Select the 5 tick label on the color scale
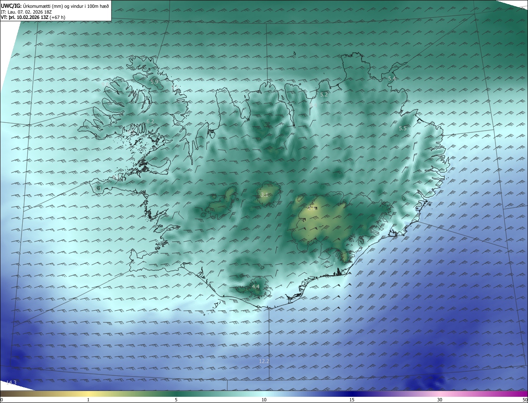Screen dimensions: 528x403 pyautogui.click(x=176, y=400)
